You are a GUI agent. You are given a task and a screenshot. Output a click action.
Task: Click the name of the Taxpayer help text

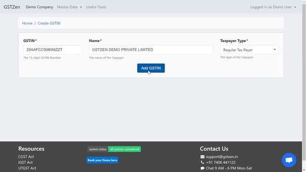click(x=106, y=58)
